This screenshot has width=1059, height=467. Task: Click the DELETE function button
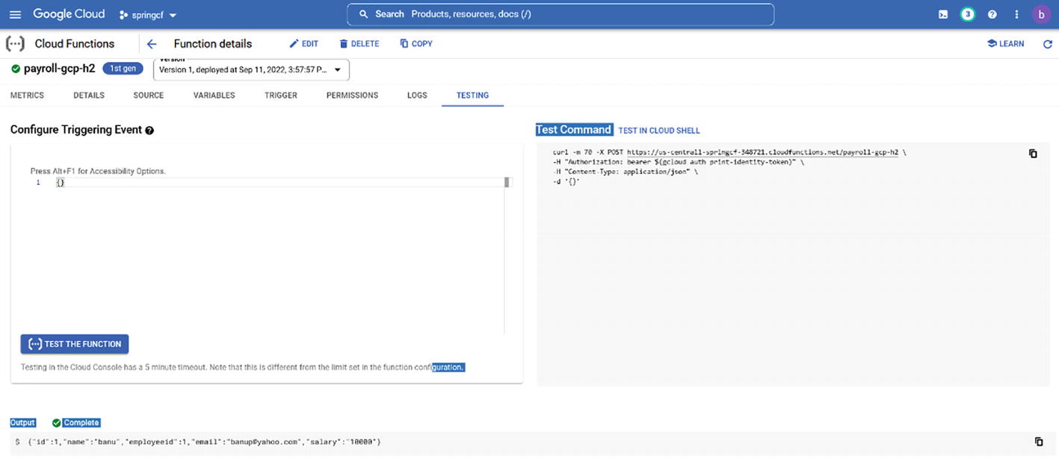tap(359, 44)
